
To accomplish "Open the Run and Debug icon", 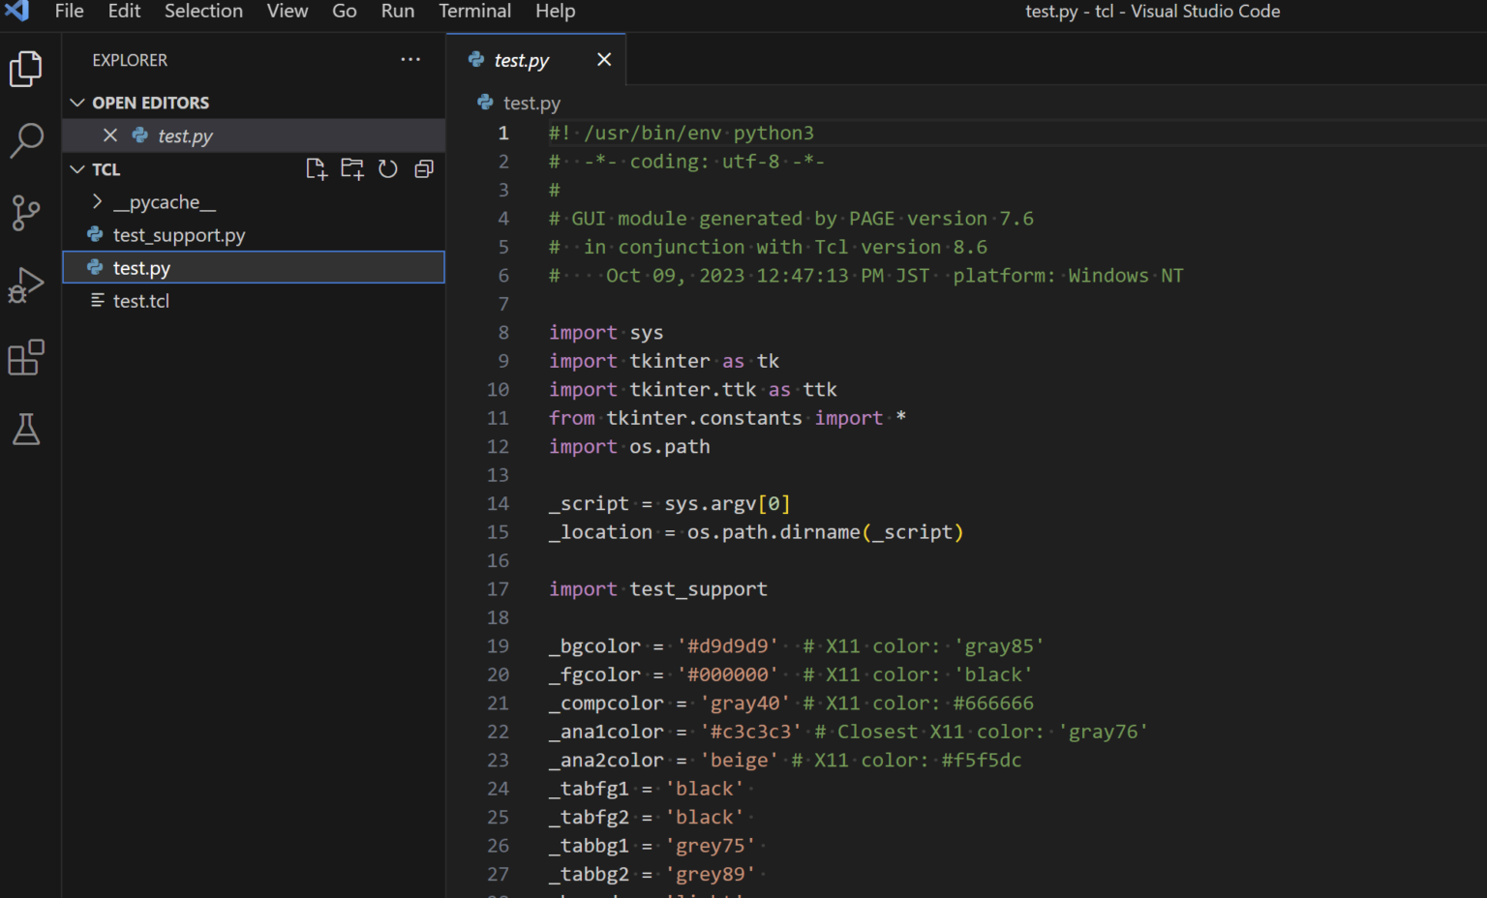I will click(x=26, y=284).
